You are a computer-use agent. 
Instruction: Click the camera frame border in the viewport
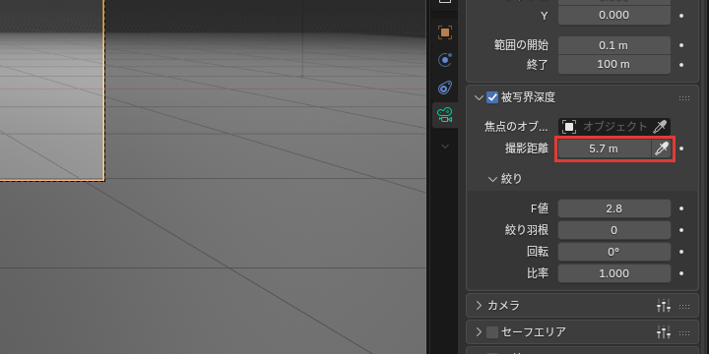pyautogui.click(x=104, y=90)
